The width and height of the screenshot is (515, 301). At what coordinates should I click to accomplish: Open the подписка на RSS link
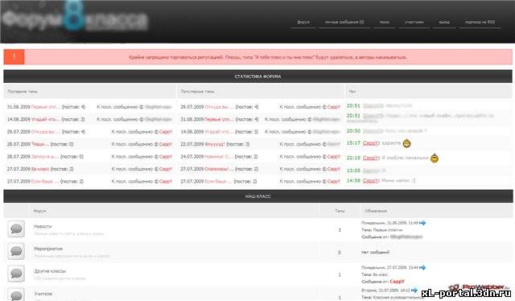(x=480, y=22)
